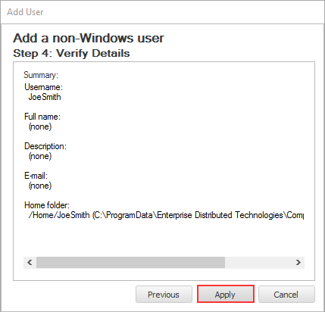The height and width of the screenshot is (312, 325).
Task: Click empty scrollbar track right of thumb
Action: point(258,263)
